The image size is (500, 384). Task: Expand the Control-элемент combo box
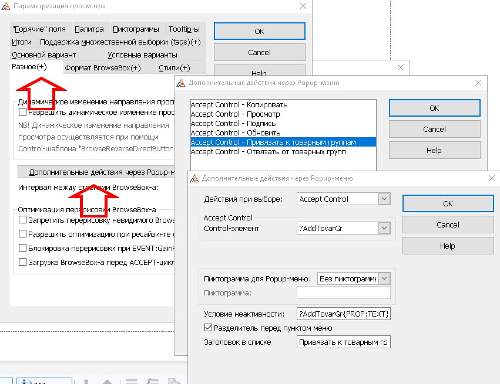click(x=384, y=228)
